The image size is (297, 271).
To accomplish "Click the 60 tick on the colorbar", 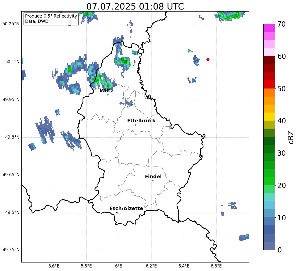I will click(x=281, y=56).
